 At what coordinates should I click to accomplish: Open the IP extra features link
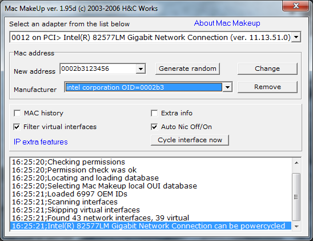point(41,142)
